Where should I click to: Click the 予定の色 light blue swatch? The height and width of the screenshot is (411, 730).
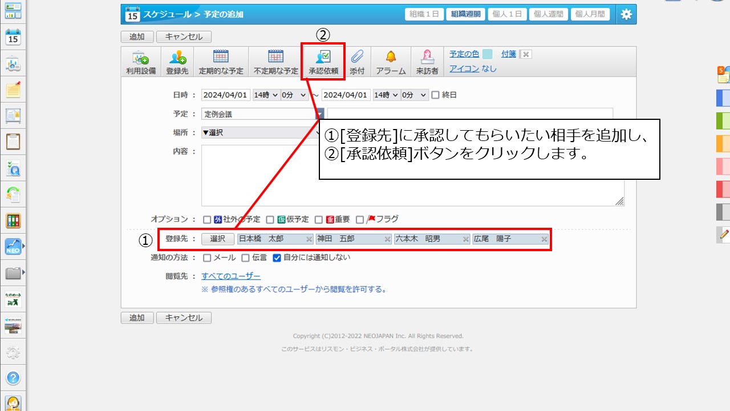click(x=487, y=54)
